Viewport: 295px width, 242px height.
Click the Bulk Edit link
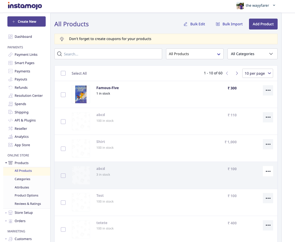coord(194,24)
